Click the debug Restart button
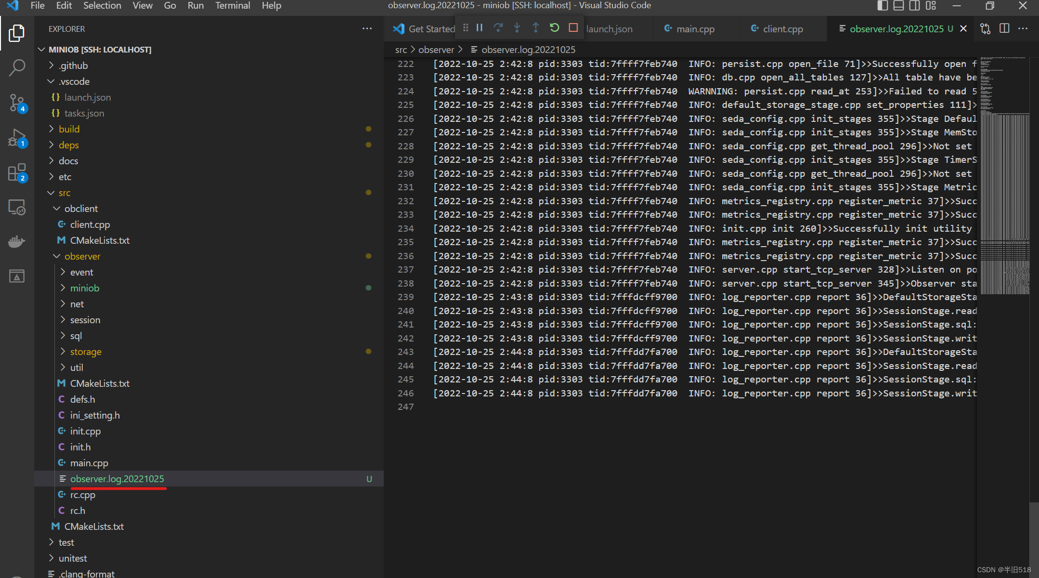 [x=554, y=28]
